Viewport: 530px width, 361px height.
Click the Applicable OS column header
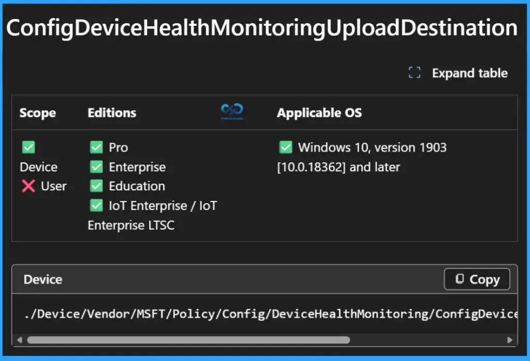[x=319, y=113]
